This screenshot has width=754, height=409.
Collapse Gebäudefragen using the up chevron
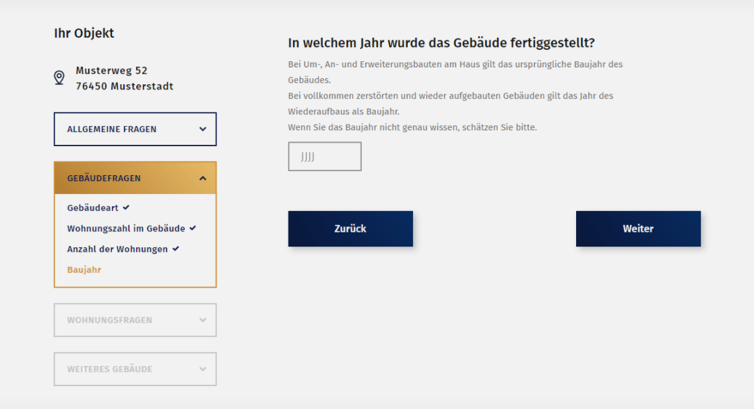[x=203, y=179]
